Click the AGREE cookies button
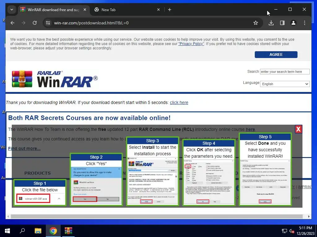317x237 pixels. pyautogui.click(x=276, y=55)
